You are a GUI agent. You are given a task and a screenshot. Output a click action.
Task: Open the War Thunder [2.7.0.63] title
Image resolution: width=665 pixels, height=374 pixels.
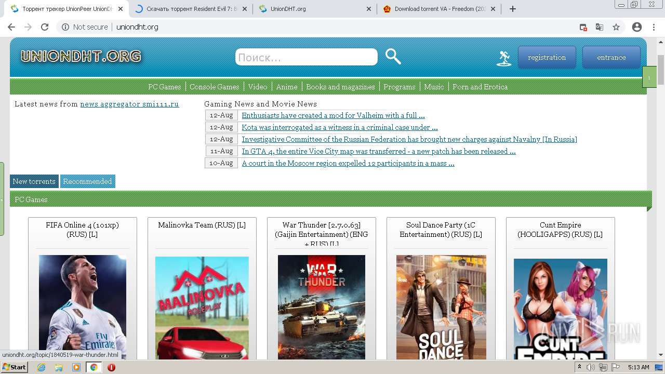coord(321,234)
